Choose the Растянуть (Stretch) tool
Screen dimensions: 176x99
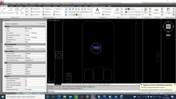(x=35, y=15)
